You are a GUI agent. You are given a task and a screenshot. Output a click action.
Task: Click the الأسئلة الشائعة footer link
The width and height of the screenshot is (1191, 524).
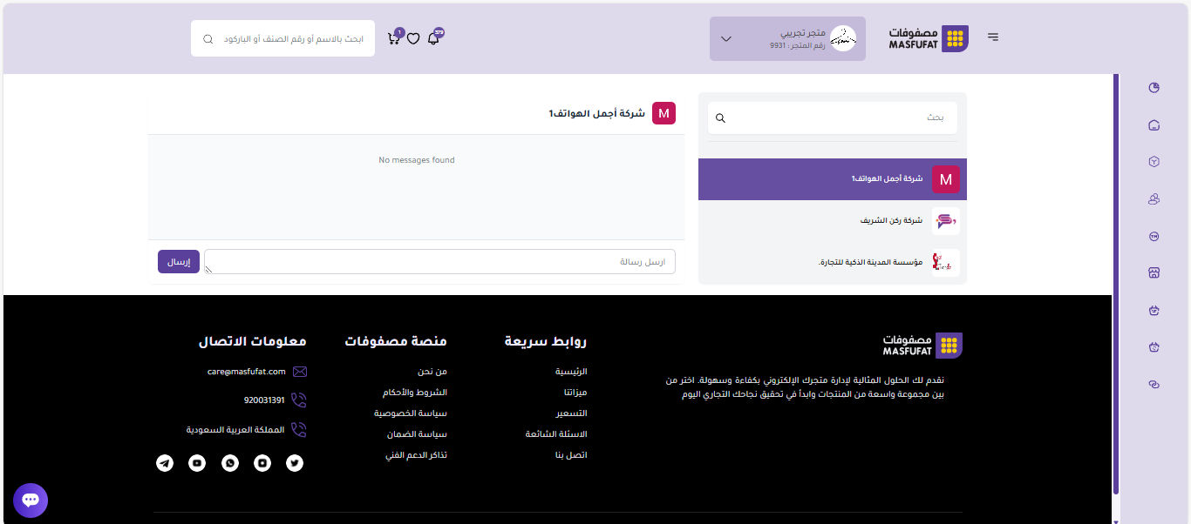click(556, 434)
